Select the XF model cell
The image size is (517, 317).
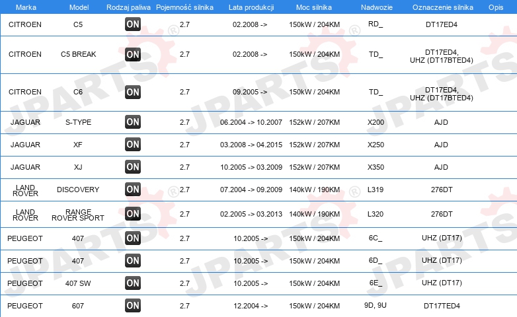pyautogui.click(x=78, y=145)
